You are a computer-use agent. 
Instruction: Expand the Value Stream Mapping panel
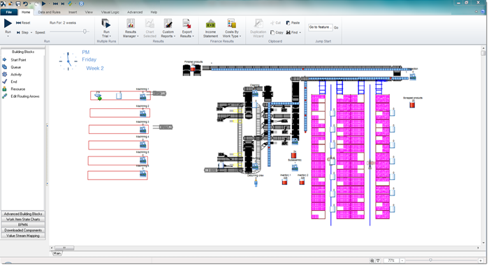23,236
